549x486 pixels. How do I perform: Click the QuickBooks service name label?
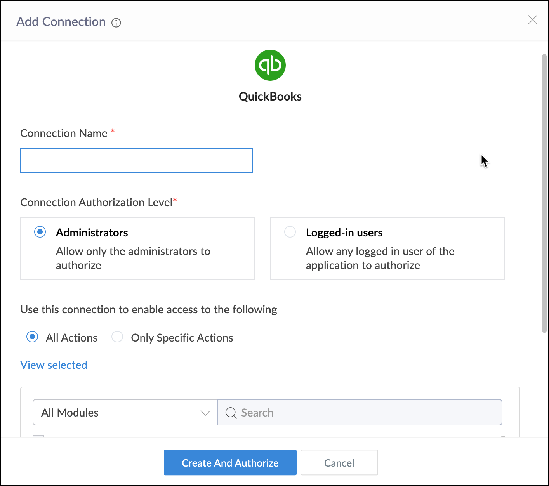click(270, 97)
